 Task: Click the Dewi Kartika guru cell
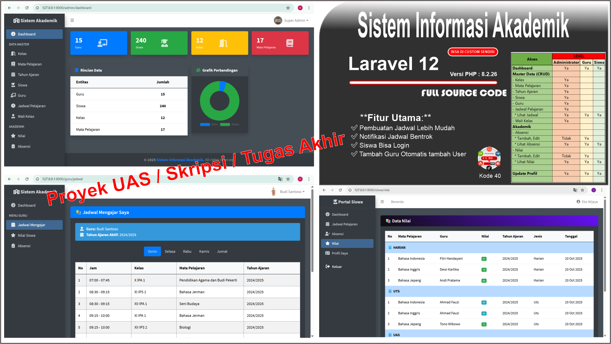point(449,269)
